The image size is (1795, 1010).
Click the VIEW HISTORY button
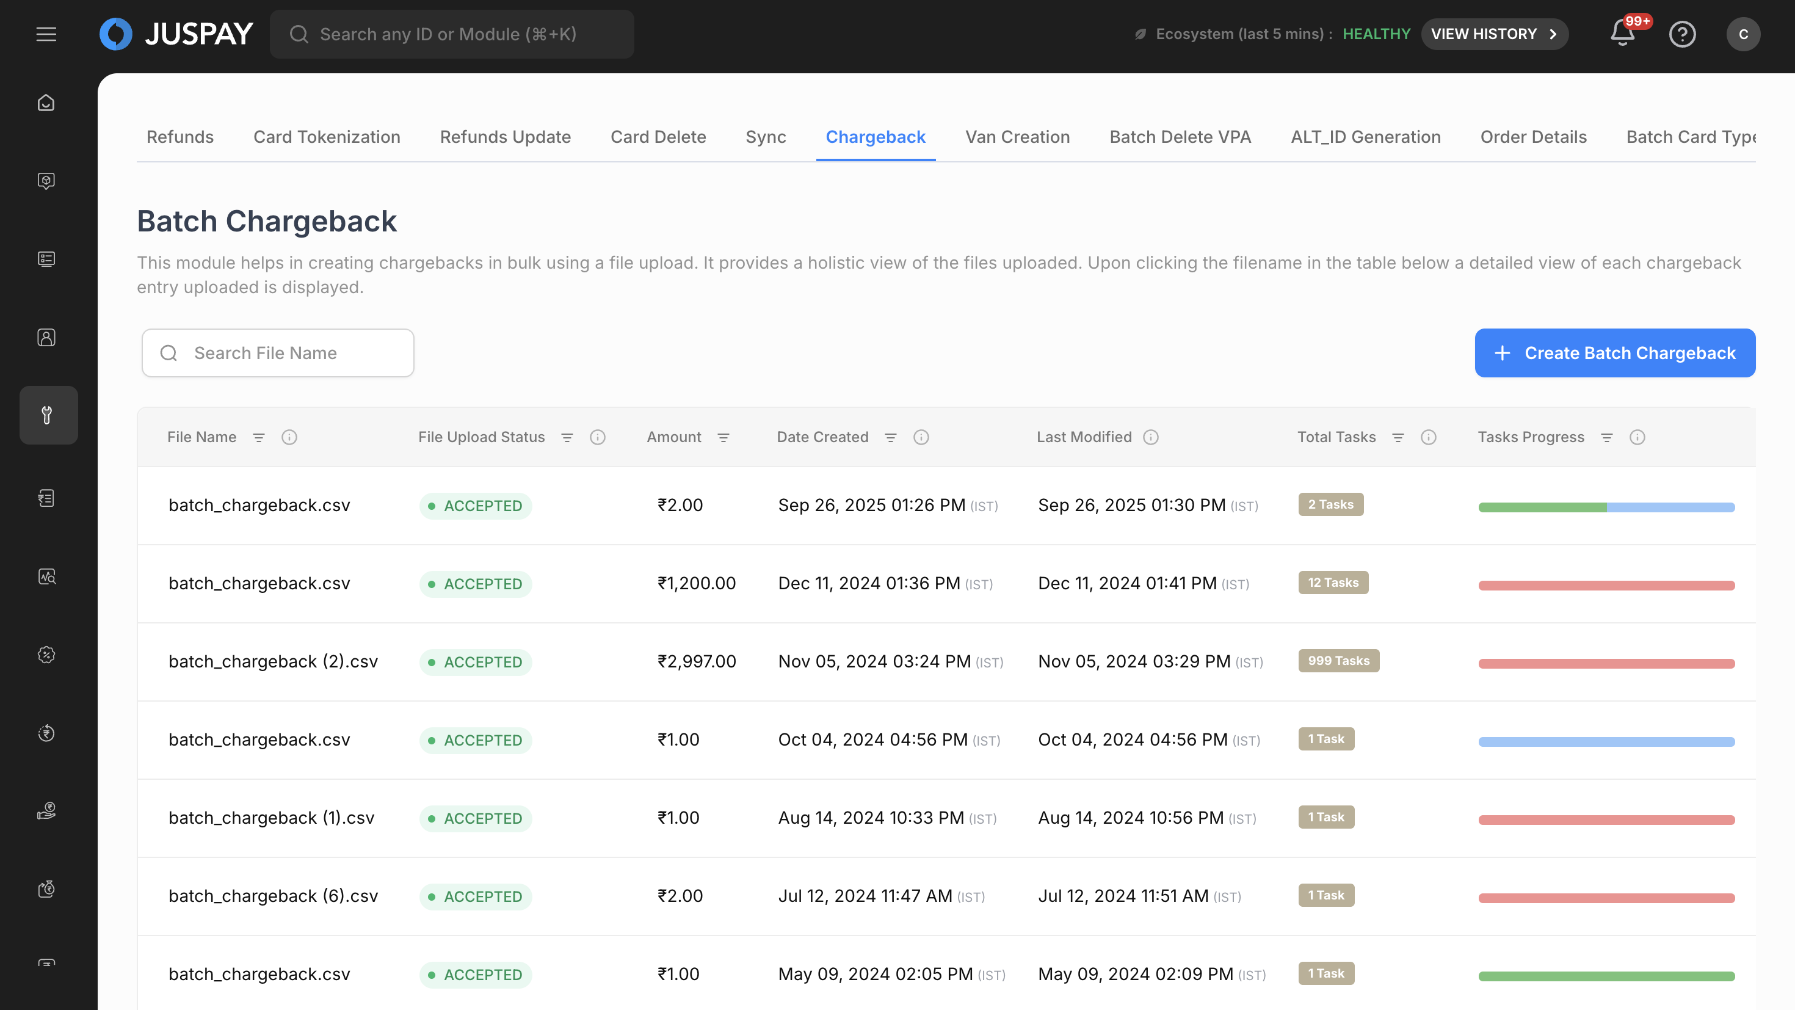click(x=1494, y=34)
